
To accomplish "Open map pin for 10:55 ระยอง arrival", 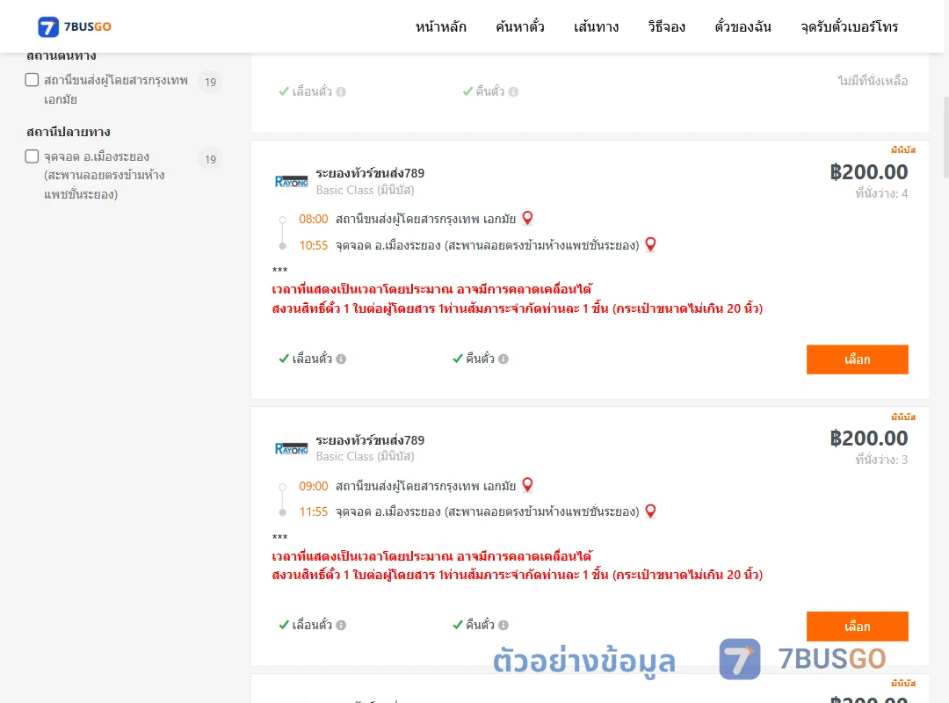I will click(650, 244).
